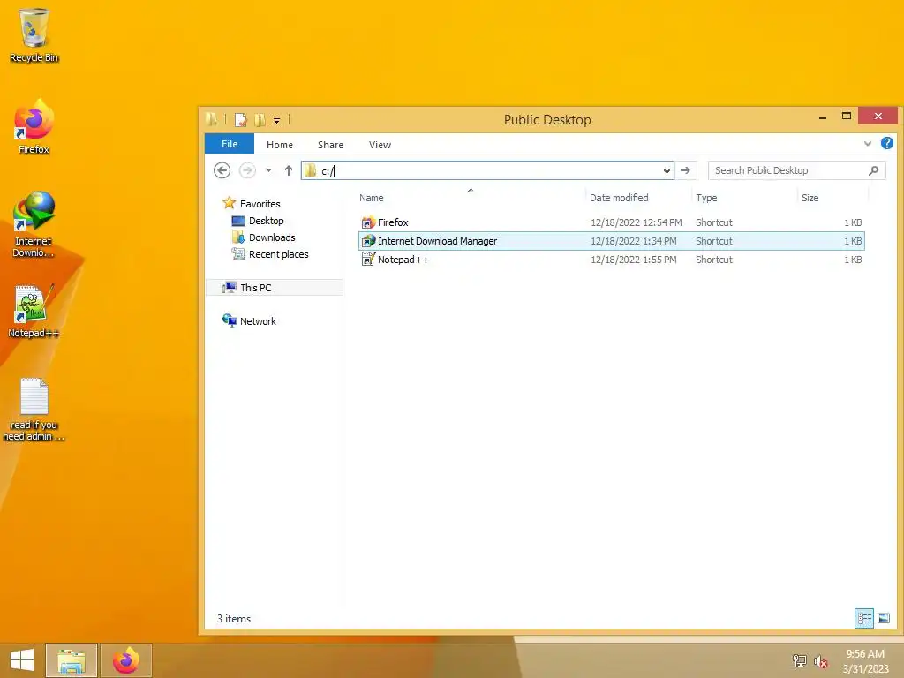
Task: Go up one level with the Up arrow
Action: point(289,170)
